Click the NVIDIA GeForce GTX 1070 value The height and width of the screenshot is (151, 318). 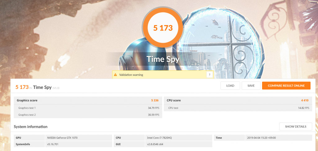click(62, 138)
